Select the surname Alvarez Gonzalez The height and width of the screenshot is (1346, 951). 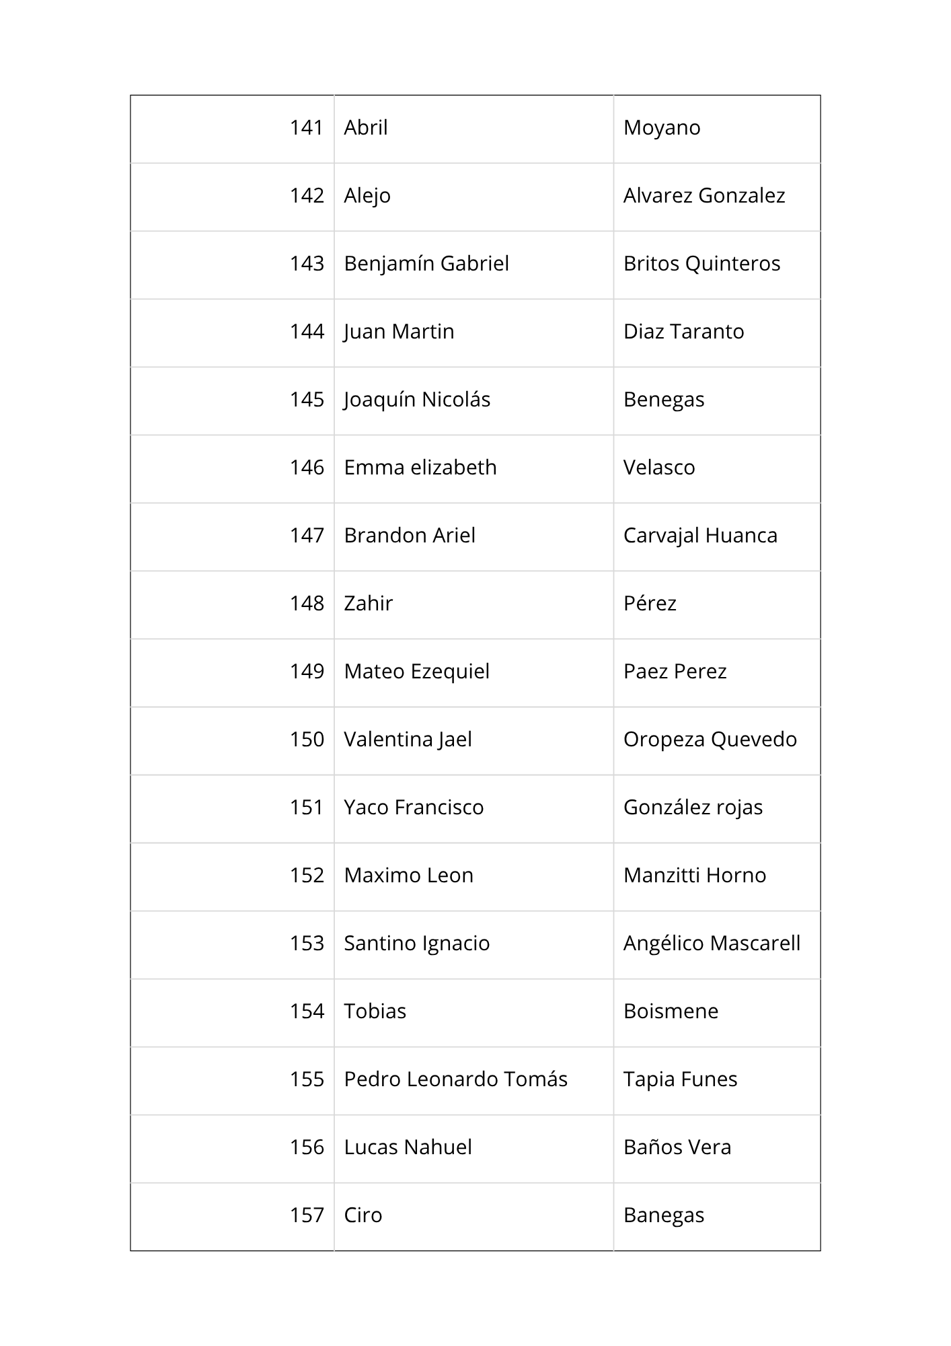point(703,196)
